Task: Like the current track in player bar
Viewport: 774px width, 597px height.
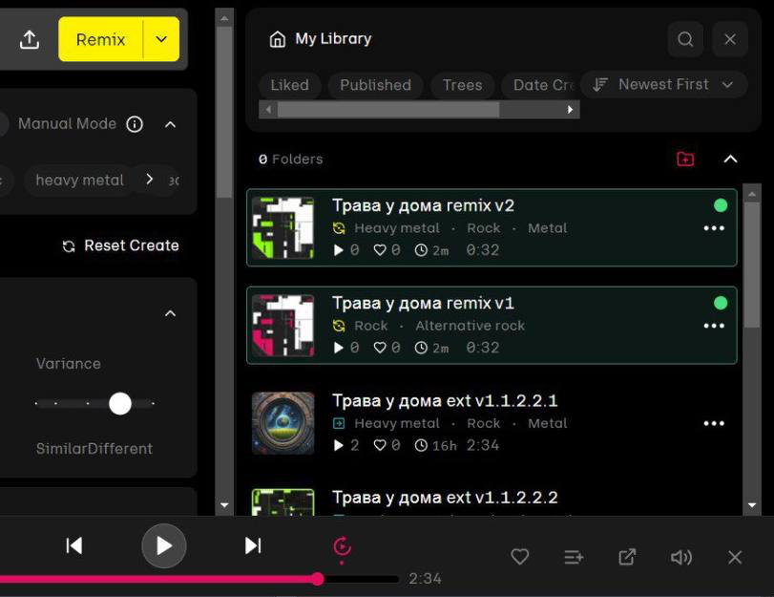Action: pos(520,558)
